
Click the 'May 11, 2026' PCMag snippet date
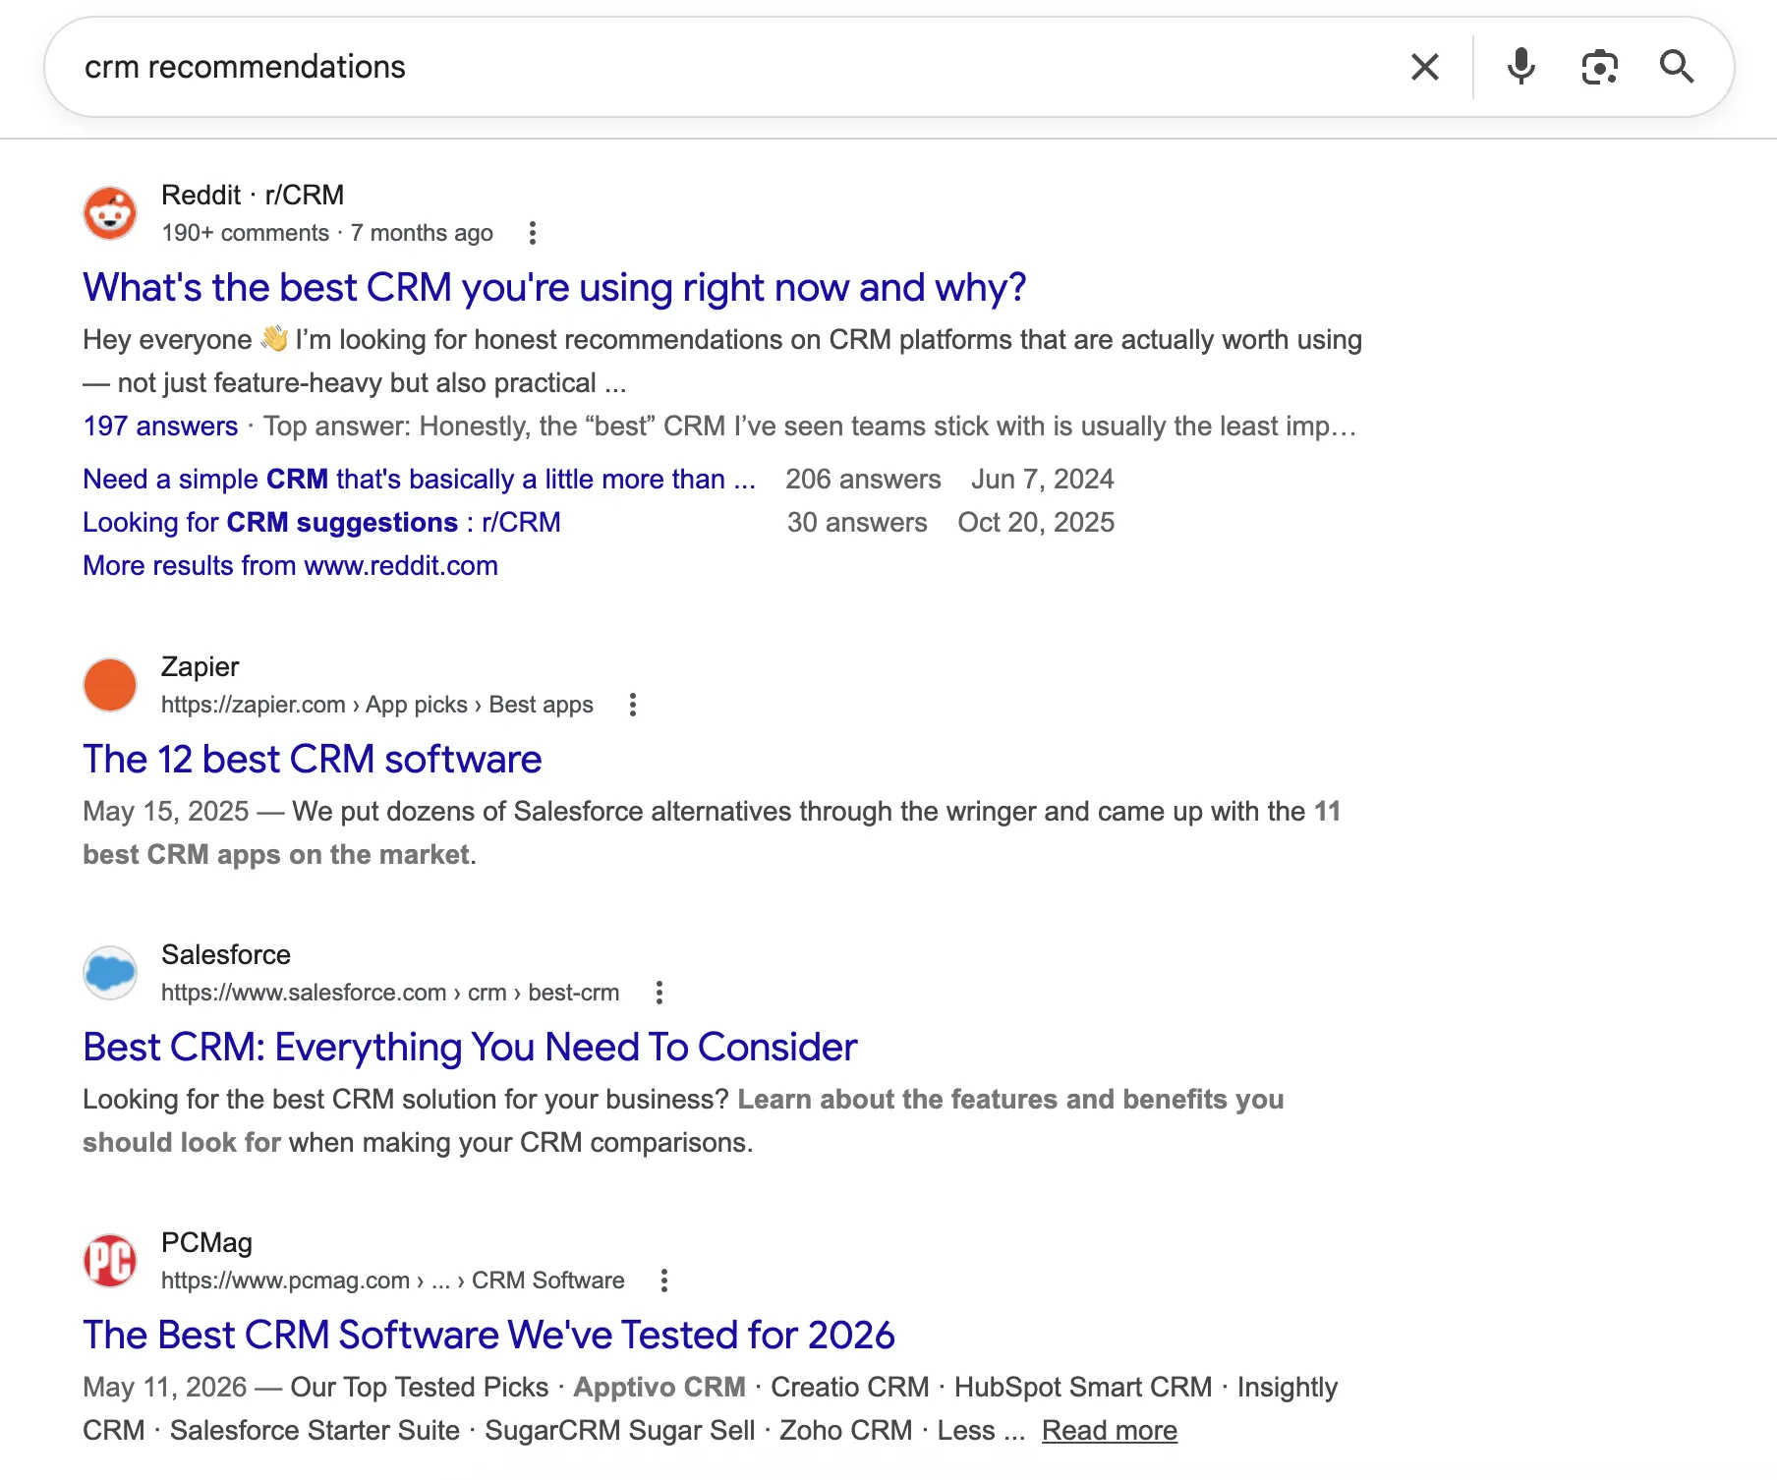click(x=165, y=1388)
